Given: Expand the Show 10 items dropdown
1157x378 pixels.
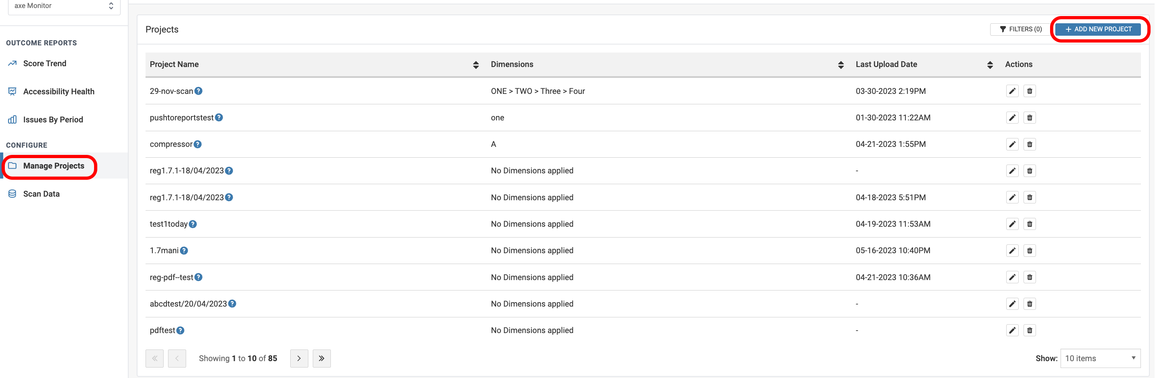Looking at the screenshot, I should click(x=1100, y=358).
